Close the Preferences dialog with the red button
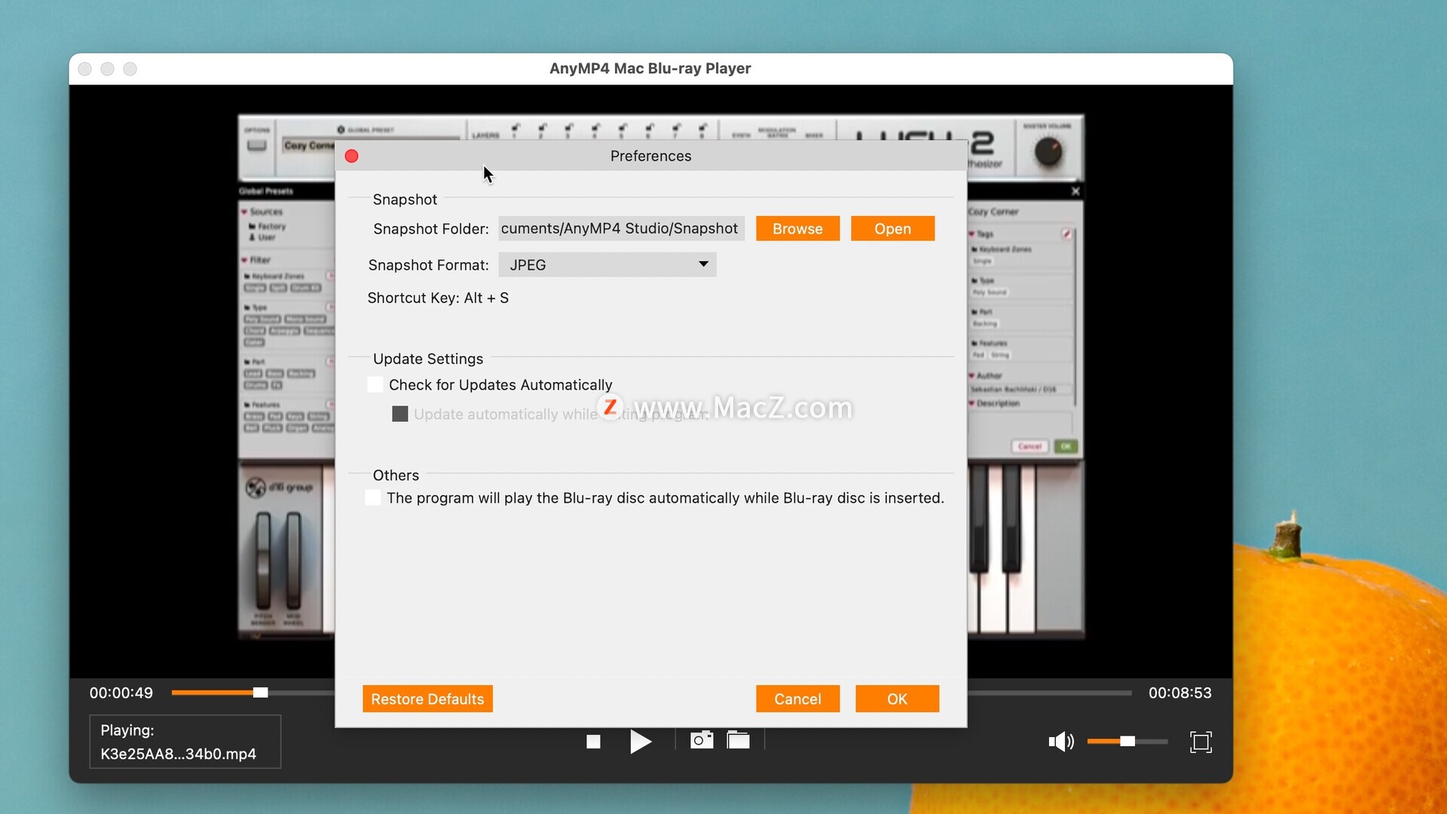This screenshot has height=814, width=1447. tap(351, 156)
